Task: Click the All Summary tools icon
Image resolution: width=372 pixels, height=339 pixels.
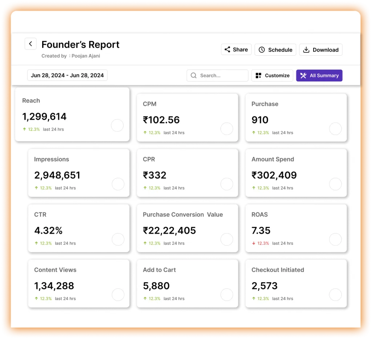Action: point(303,76)
